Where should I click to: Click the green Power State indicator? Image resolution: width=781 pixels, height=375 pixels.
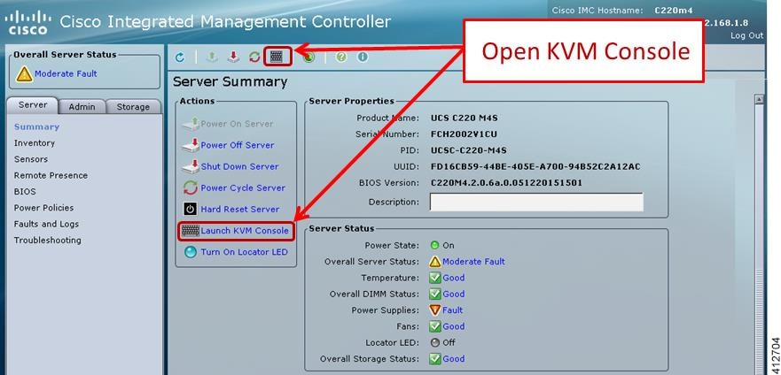[x=435, y=245]
